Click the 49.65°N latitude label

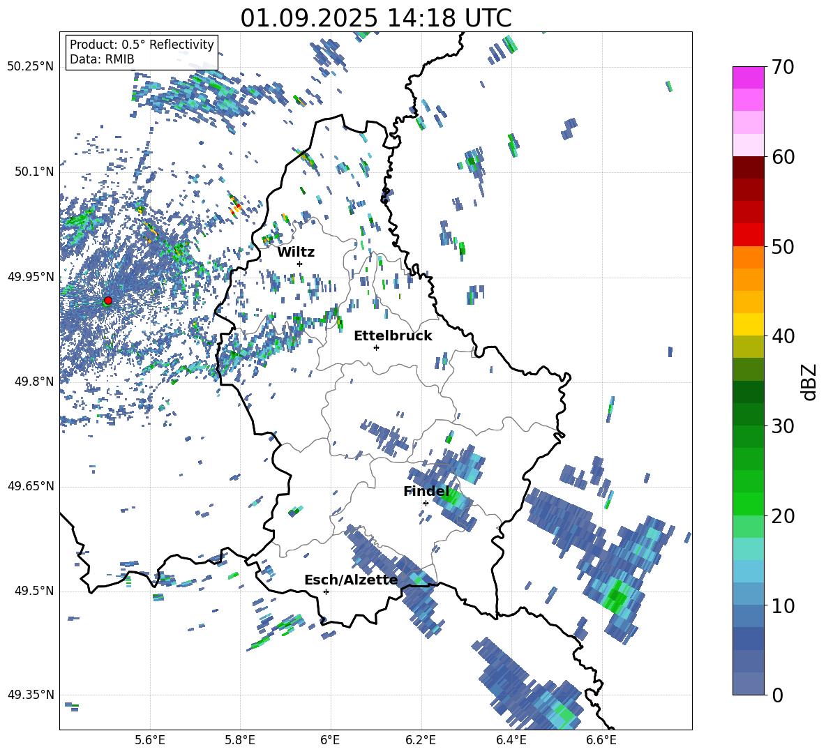[x=31, y=486]
